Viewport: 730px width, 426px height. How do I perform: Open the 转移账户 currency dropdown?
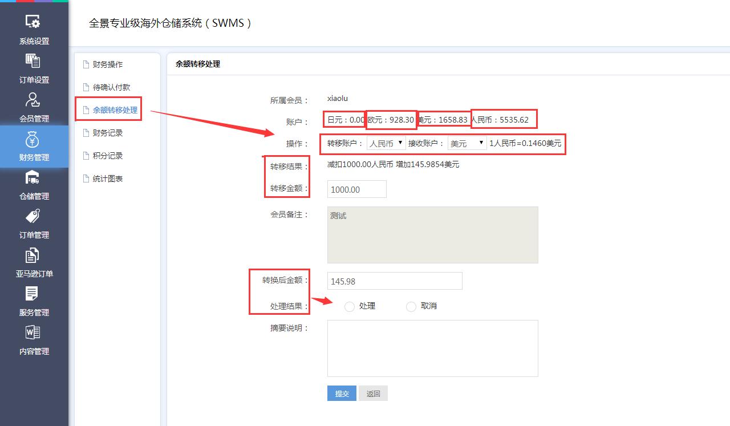click(x=386, y=144)
